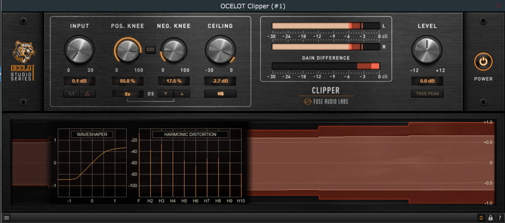Click the OS up arrow button

182,94
